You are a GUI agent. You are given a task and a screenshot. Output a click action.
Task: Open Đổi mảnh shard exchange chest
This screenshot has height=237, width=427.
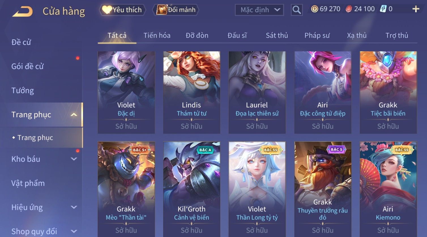(176, 10)
